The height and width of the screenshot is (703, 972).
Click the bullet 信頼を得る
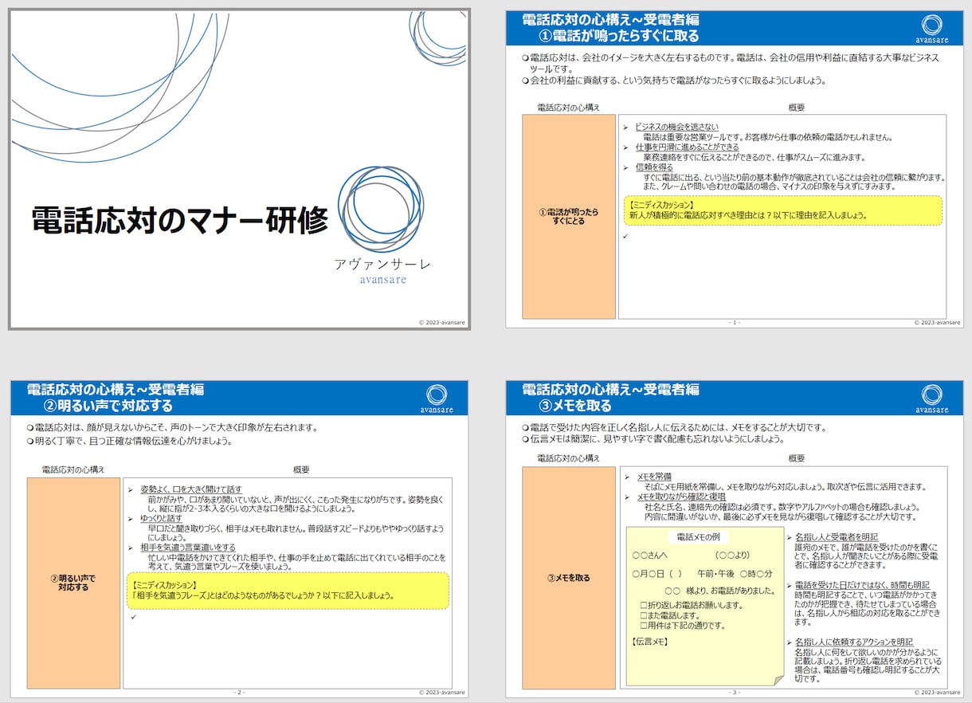pos(654,167)
